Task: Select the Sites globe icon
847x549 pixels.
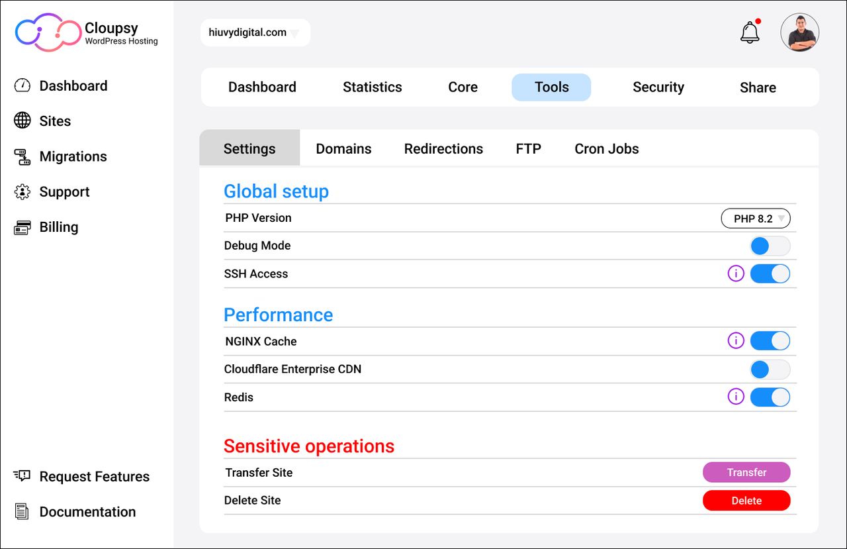Action: point(22,121)
